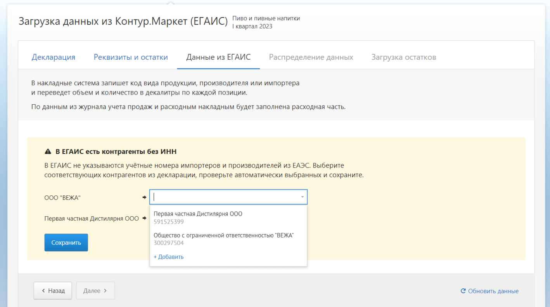Go to Загрузка остатков tab
The height and width of the screenshot is (307, 550).
click(x=404, y=57)
